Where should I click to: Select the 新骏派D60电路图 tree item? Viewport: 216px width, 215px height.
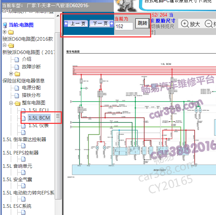click(28, 52)
